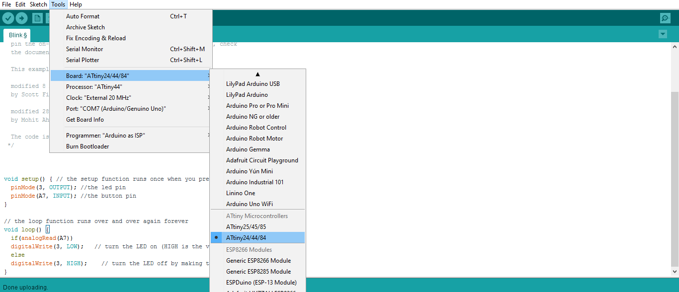
Task: Open Serial Plotter from Tools menu
Action: 131,60
